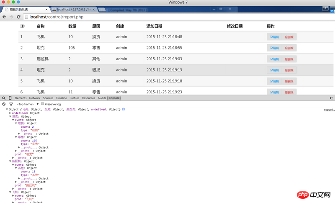Expand the undefined: Object node
The image size is (335, 203).
[10, 113]
